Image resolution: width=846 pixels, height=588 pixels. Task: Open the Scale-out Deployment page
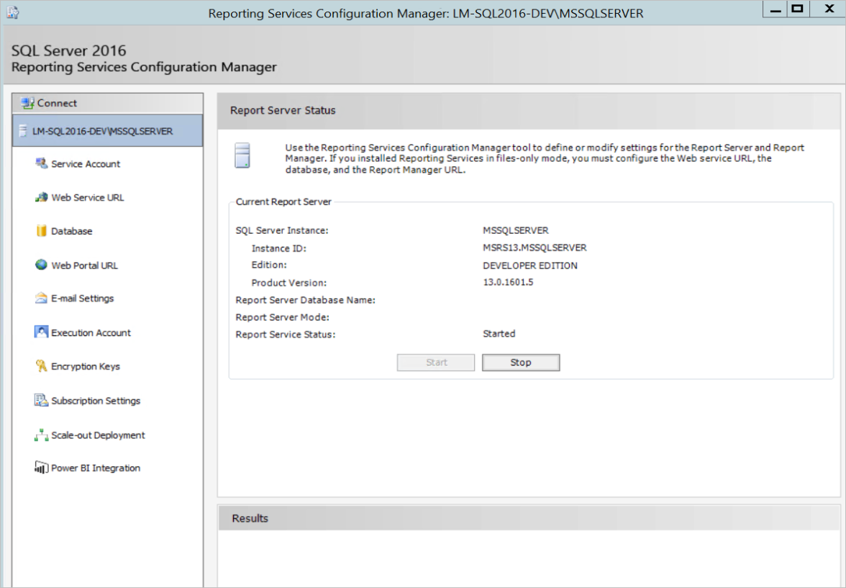(97, 435)
